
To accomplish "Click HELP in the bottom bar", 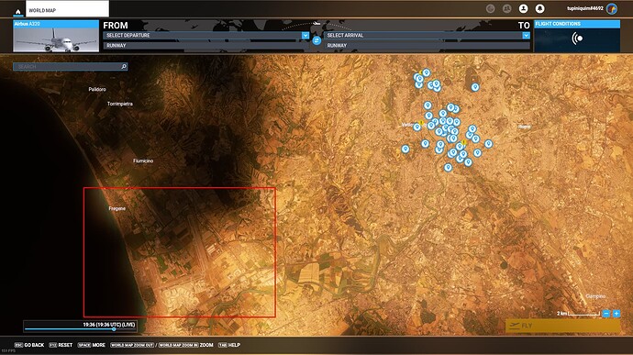I will pyautogui.click(x=229, y=345).
